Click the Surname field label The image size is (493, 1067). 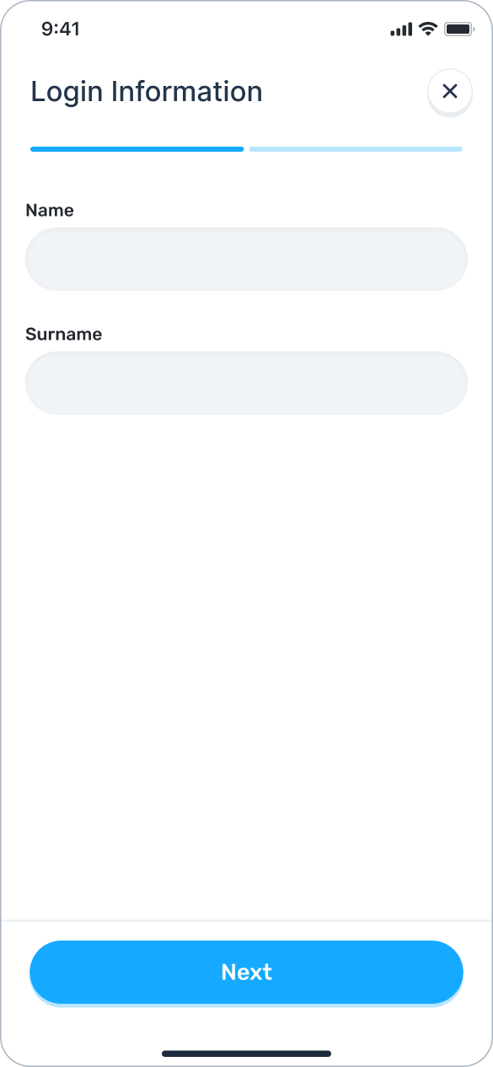[x=64, y=335]
